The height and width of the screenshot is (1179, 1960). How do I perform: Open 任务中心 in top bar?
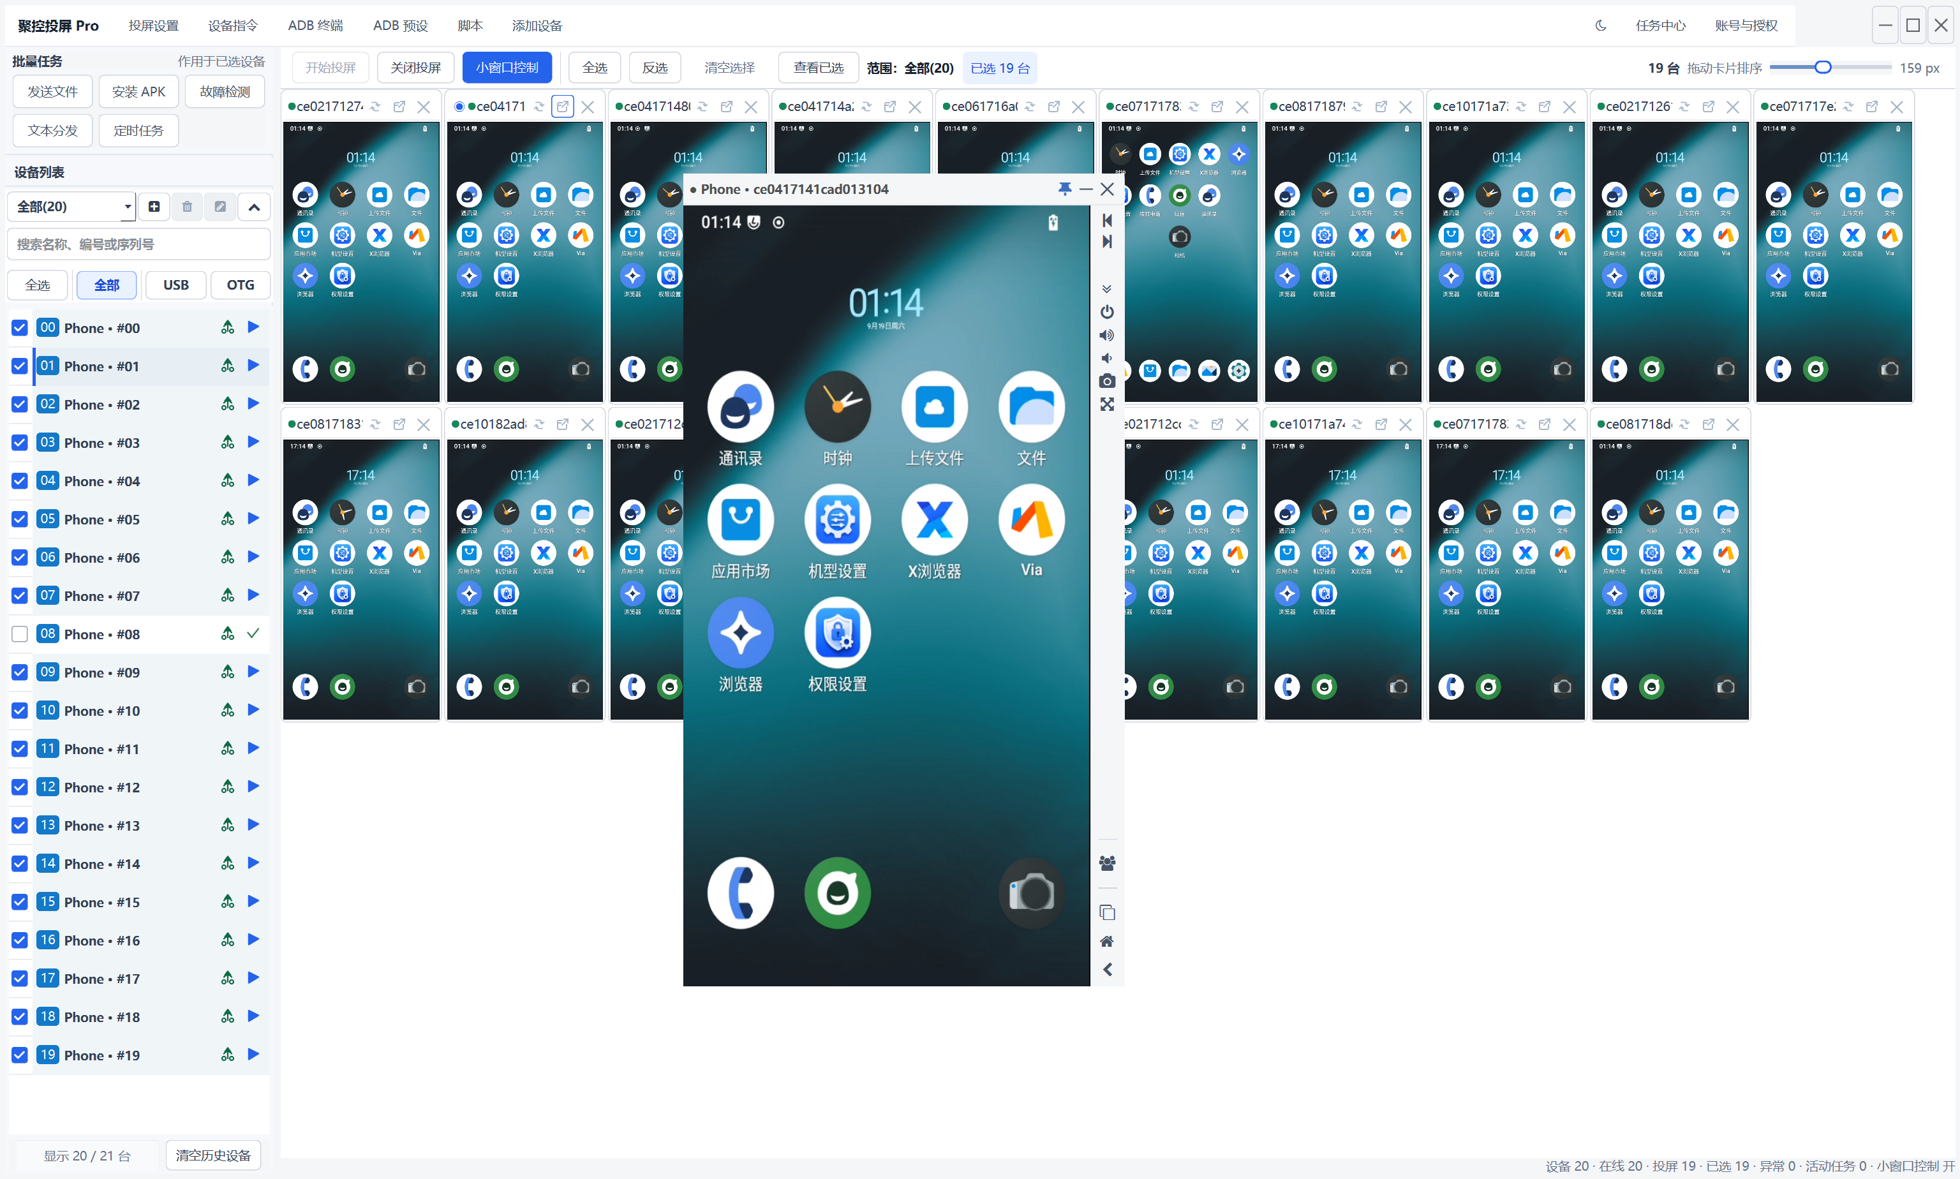click(x=1661, y=26)
